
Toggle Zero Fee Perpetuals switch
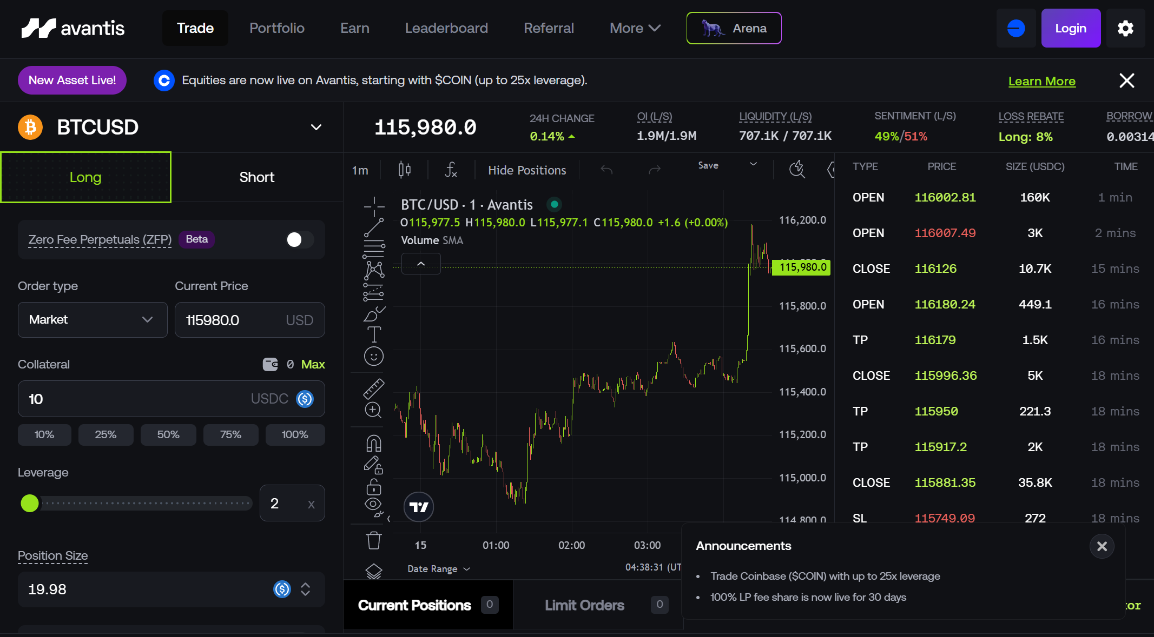[300, 239]
